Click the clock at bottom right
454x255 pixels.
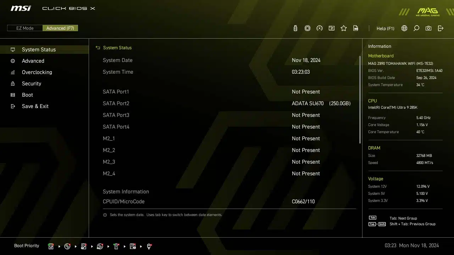tap(412, 245)
